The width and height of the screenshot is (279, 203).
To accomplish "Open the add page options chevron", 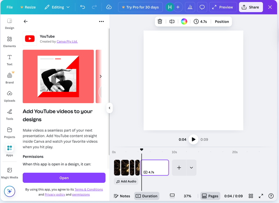I will click(x=191, y=168).
